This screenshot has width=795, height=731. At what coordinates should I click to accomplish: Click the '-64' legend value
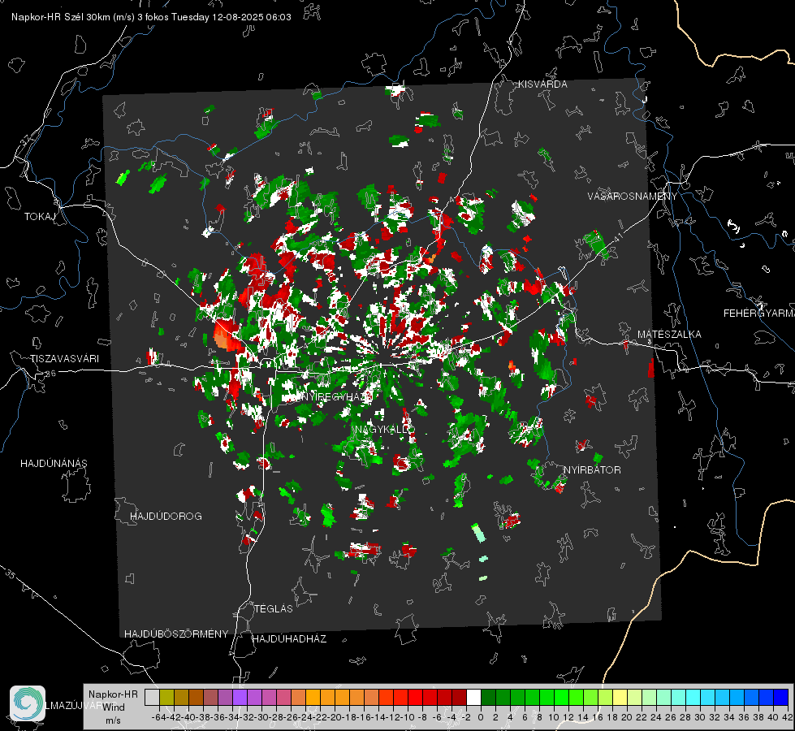pos(158,717)
